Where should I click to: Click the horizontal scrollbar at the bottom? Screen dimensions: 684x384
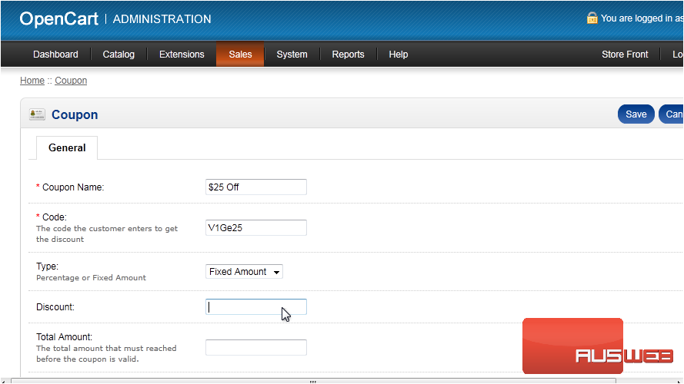tap(312, 380)
